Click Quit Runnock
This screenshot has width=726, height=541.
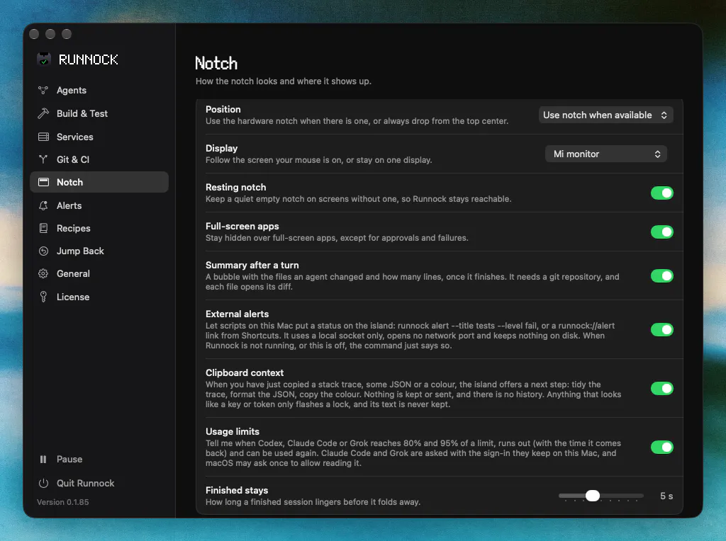[x=76, y=483]
